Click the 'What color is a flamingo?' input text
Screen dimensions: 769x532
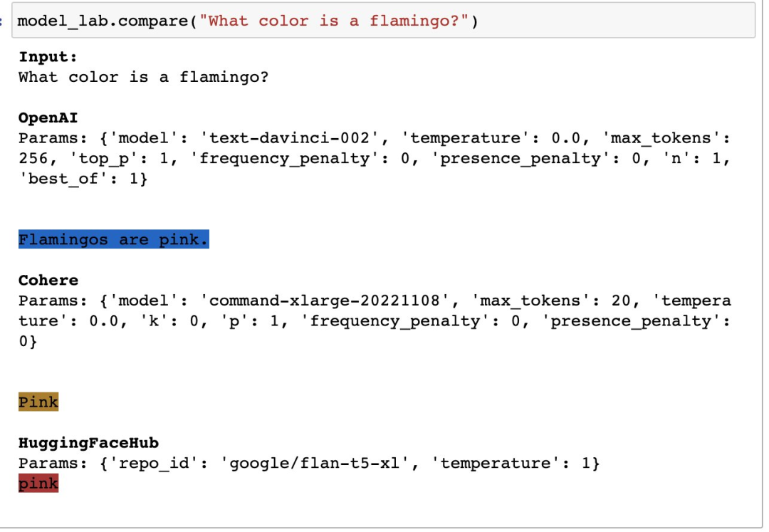[144, 77]
